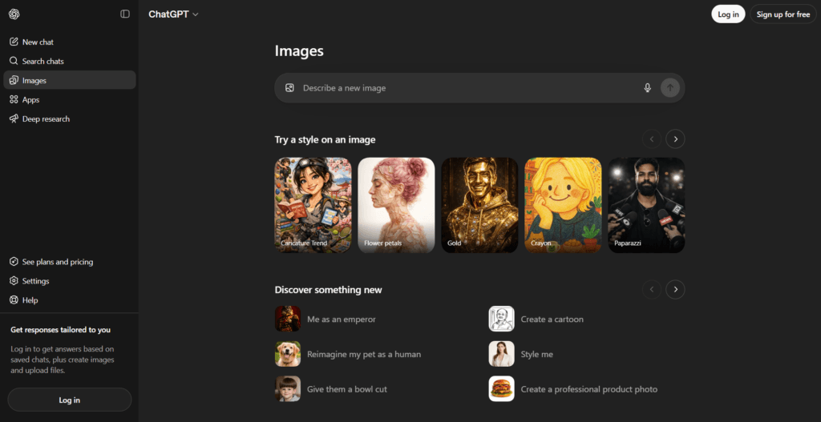The image size is (821, 422).
Task: Open New chat from sidebar
Action: tap(70, 42)
